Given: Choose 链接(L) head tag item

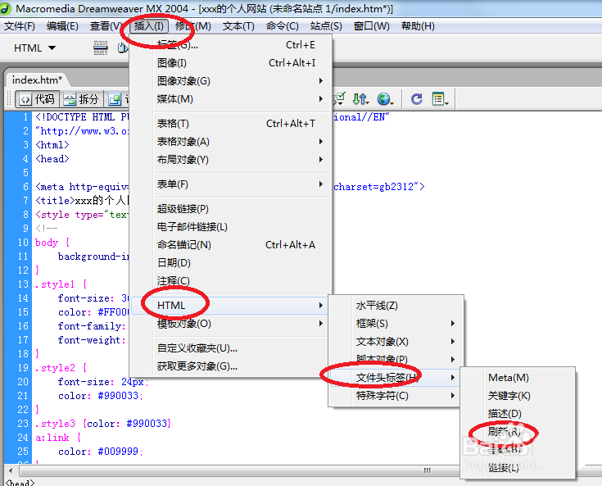Looking at the screenshot, I should point(518,467).
